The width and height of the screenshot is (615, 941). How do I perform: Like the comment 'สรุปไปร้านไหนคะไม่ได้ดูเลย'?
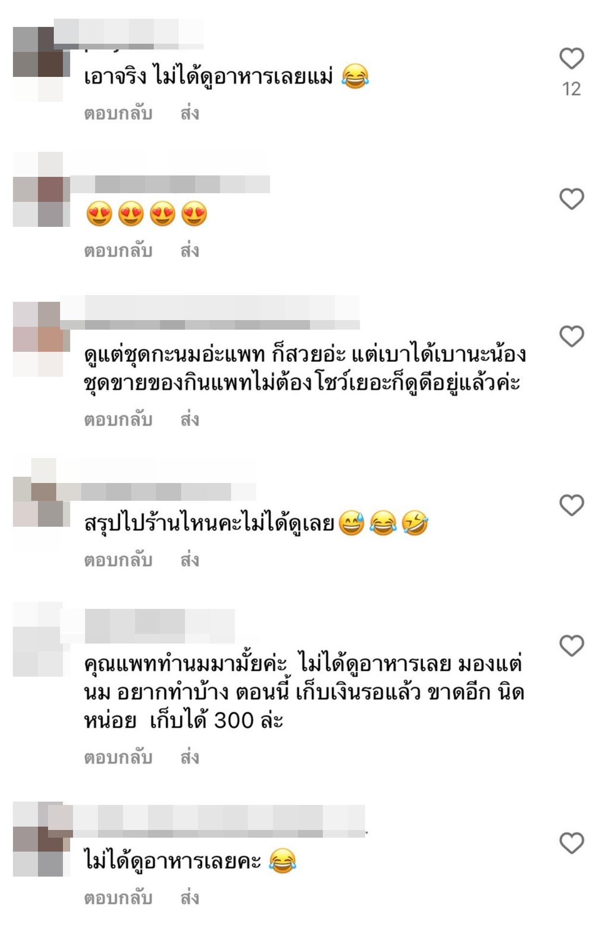[x=571, y=505]
